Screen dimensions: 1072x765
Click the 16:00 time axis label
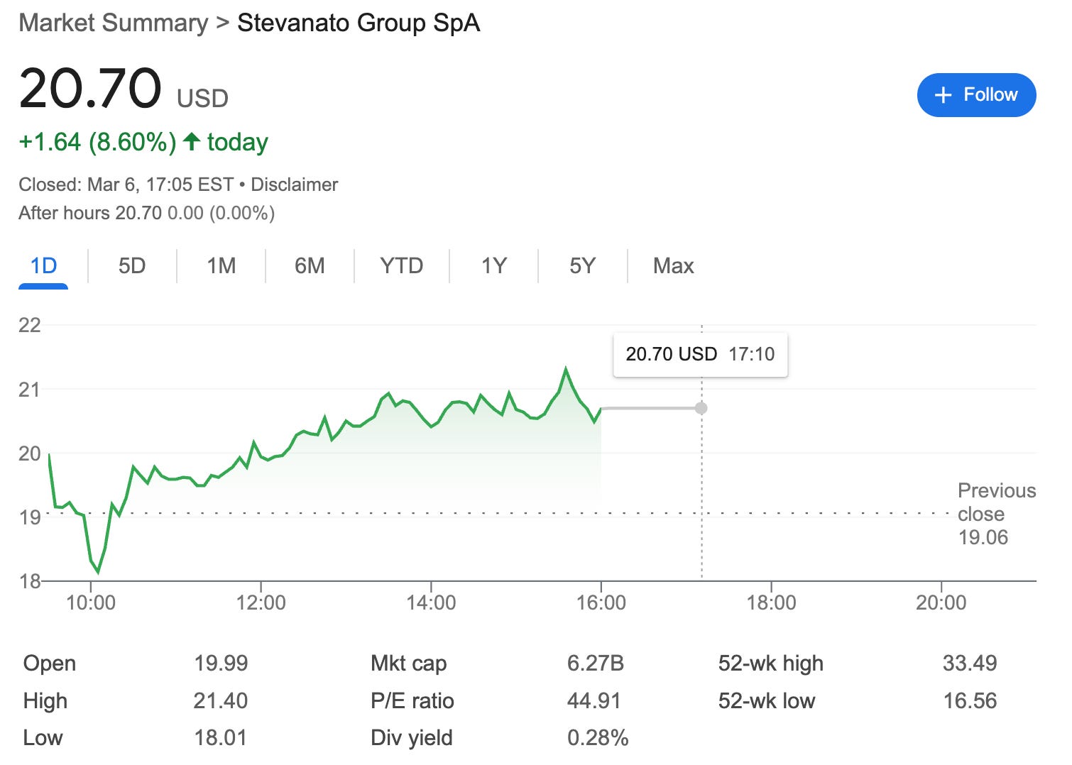[601, 602]
